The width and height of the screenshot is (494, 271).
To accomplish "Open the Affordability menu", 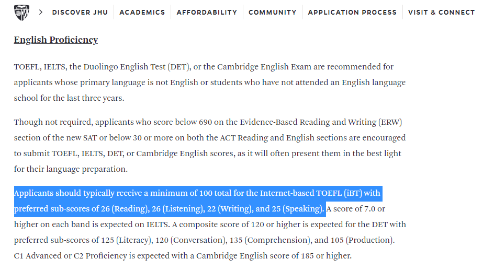I will (207, 12).
